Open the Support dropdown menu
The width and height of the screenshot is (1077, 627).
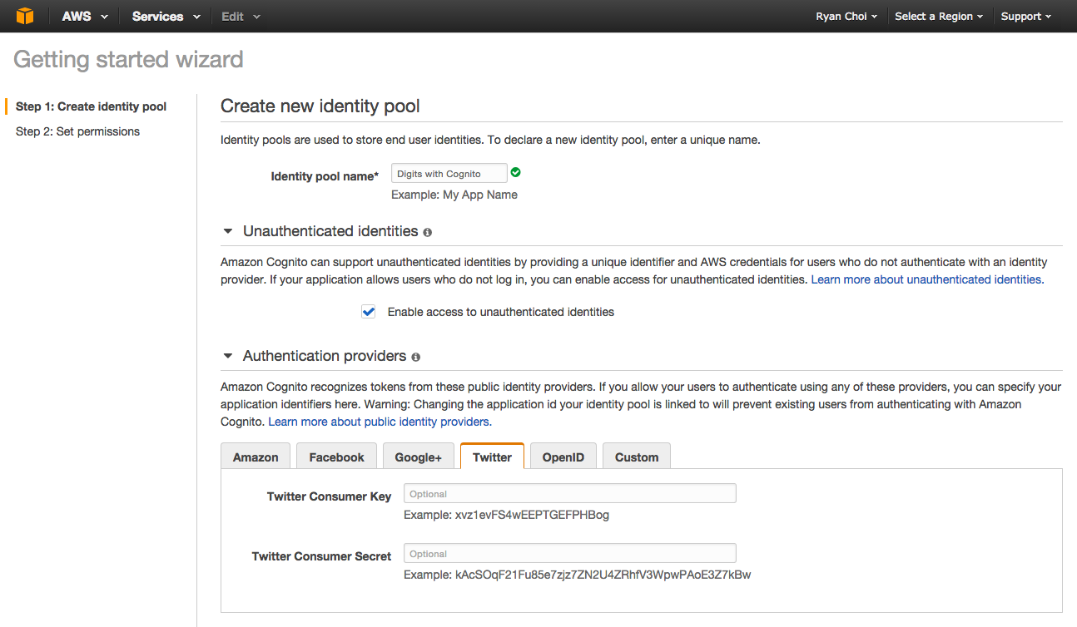pyautogui.click(x=1025, y=17)
